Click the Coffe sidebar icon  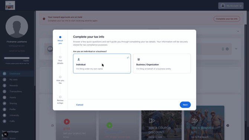[4, 121]
